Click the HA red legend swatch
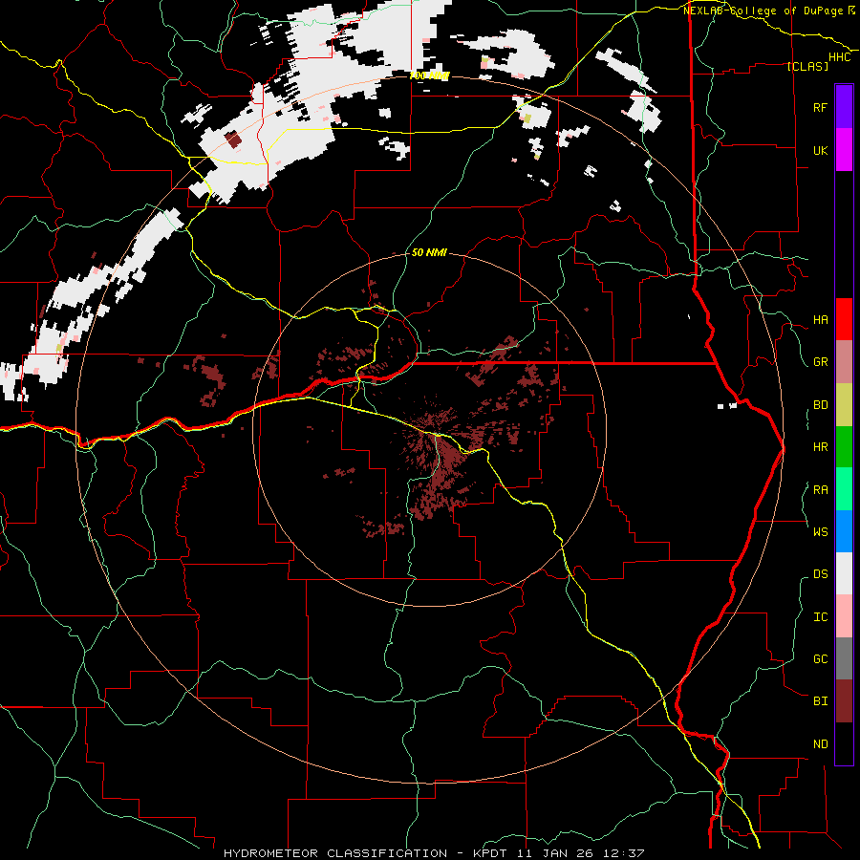Viewport: 860px width, 860px height. coord(844,319)
